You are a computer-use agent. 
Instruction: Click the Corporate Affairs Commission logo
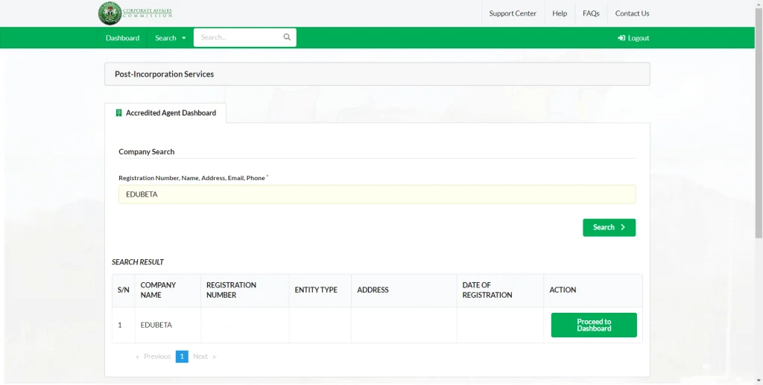(x=136, y=13)
